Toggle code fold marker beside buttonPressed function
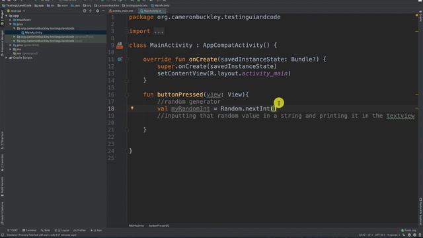The width and height of the screenshot is (423, 238). pos(126,95)
